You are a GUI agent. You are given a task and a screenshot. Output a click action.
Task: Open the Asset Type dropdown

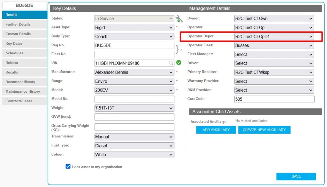(x=134, y=27)
